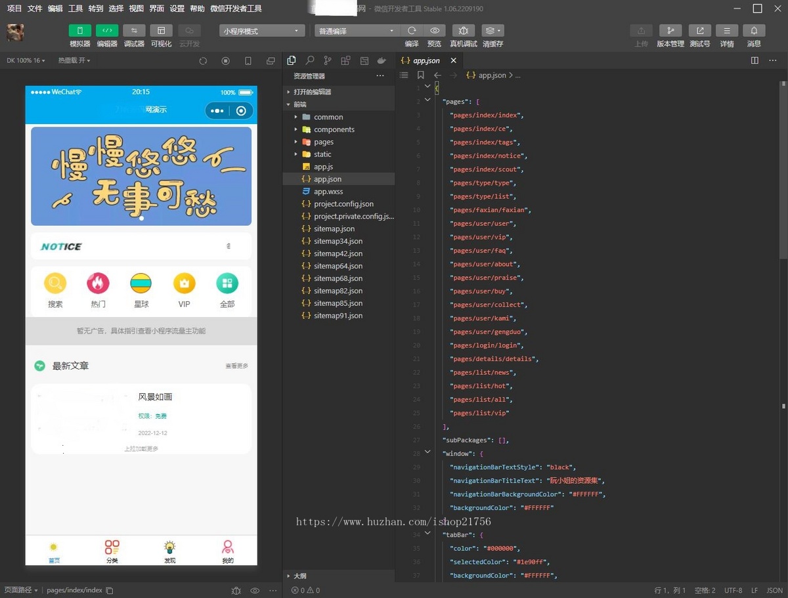Open 版本管理 version control
Screen dimensions: 788x598
(670, 31)
